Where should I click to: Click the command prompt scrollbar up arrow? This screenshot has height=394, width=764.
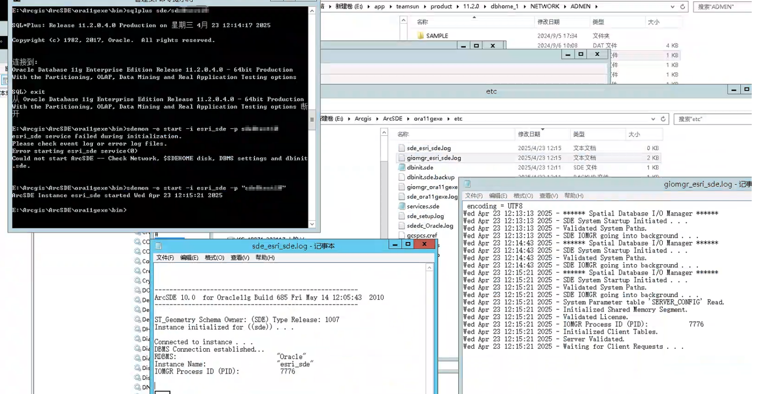pos(312,10)
